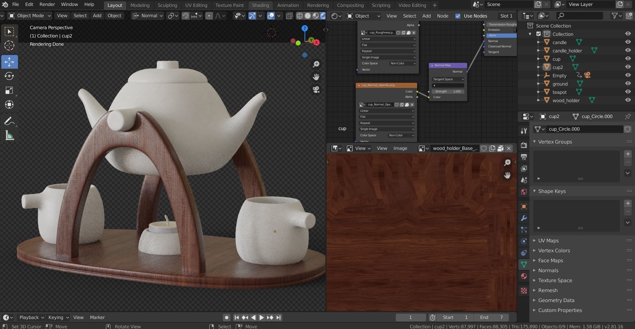Open the Object Data mesh properties tab
This screenshot has width=635, height=329.
(x=524, y=264)
